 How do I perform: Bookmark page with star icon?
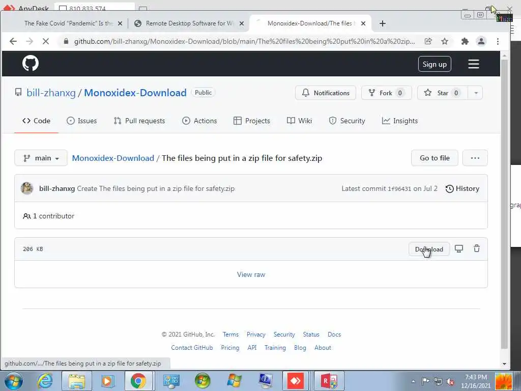click(444, 41)
